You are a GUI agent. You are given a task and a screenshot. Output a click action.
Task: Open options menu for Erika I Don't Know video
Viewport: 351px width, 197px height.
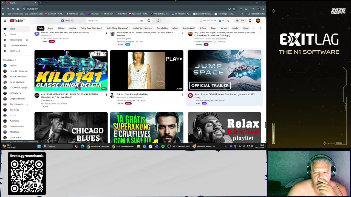tap(182, 95)
